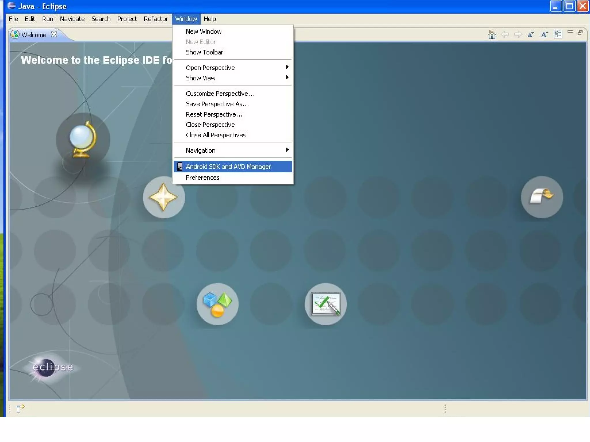The height and width of the screenshot is (442, 590).
Task: Open the Refactor menu
Action: (x=156, y=19)
